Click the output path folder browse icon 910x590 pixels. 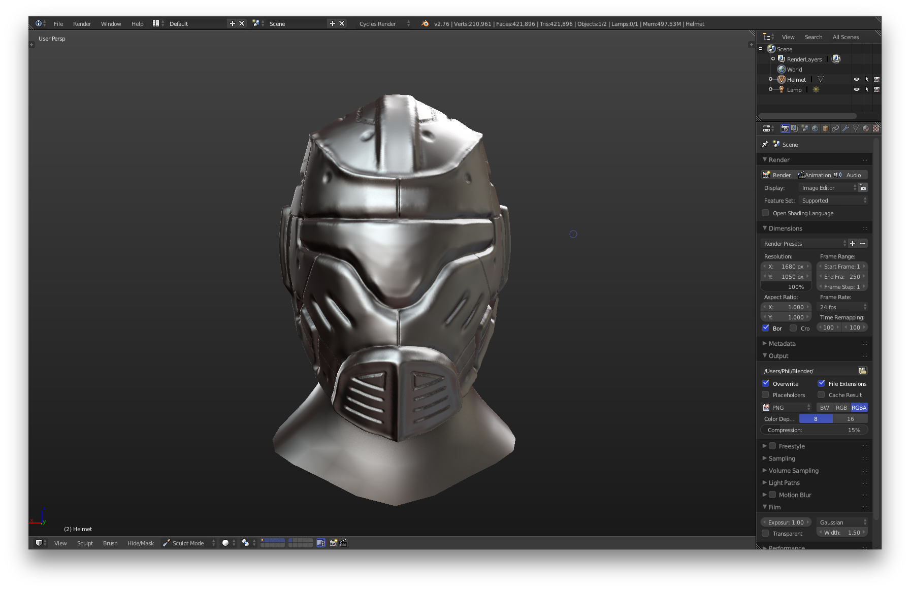(x=862, y=371)
